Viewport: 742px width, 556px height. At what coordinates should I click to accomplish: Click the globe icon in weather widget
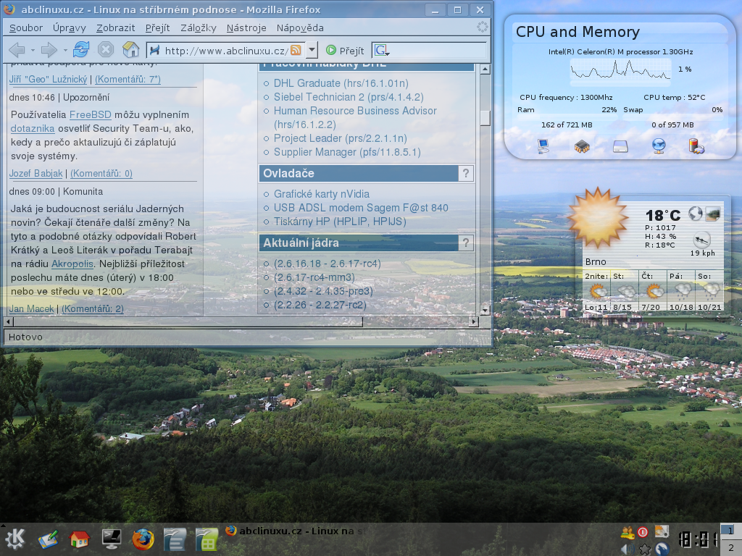click(x=695, y=214)
